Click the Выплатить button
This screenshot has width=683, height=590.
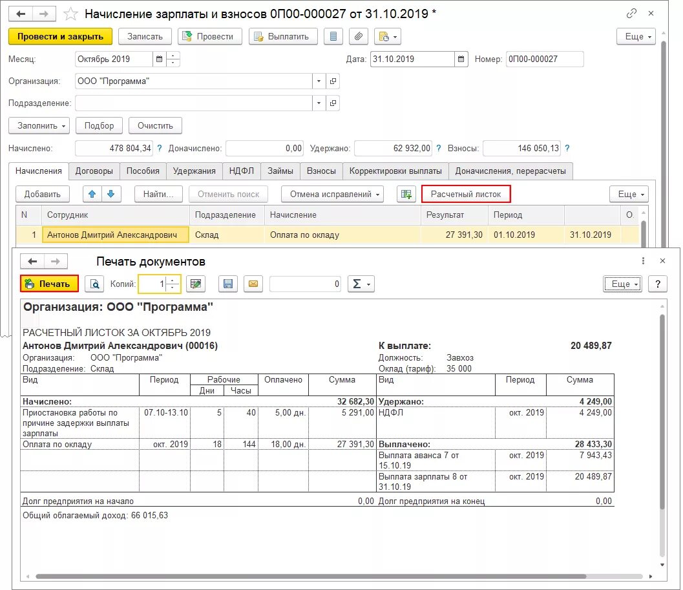point(283,37)
